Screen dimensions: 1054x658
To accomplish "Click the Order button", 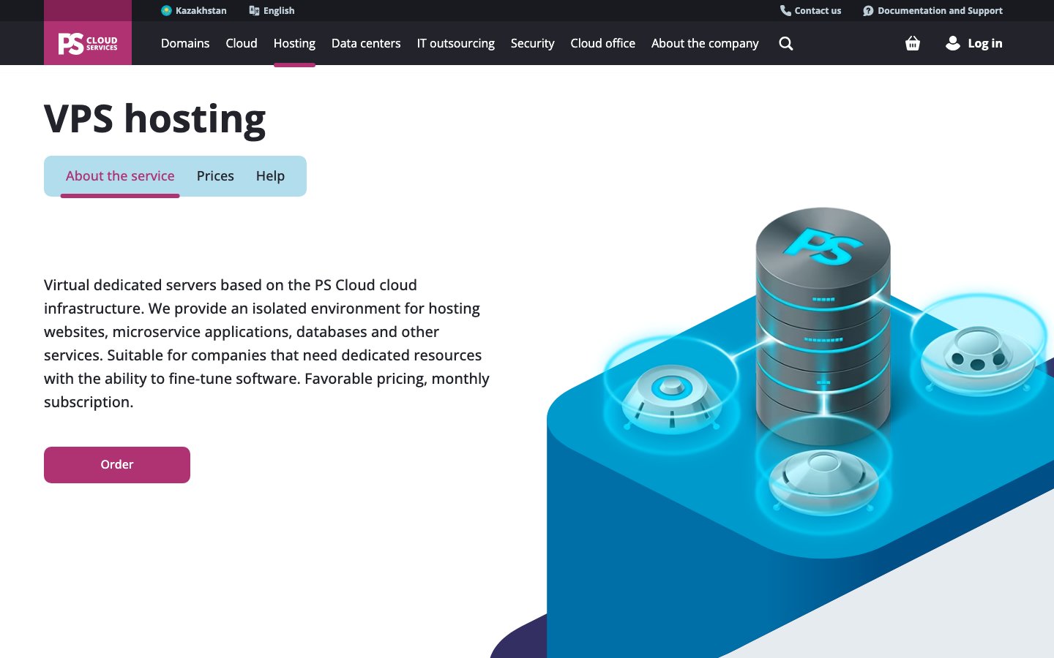I will tap(117, 465).
